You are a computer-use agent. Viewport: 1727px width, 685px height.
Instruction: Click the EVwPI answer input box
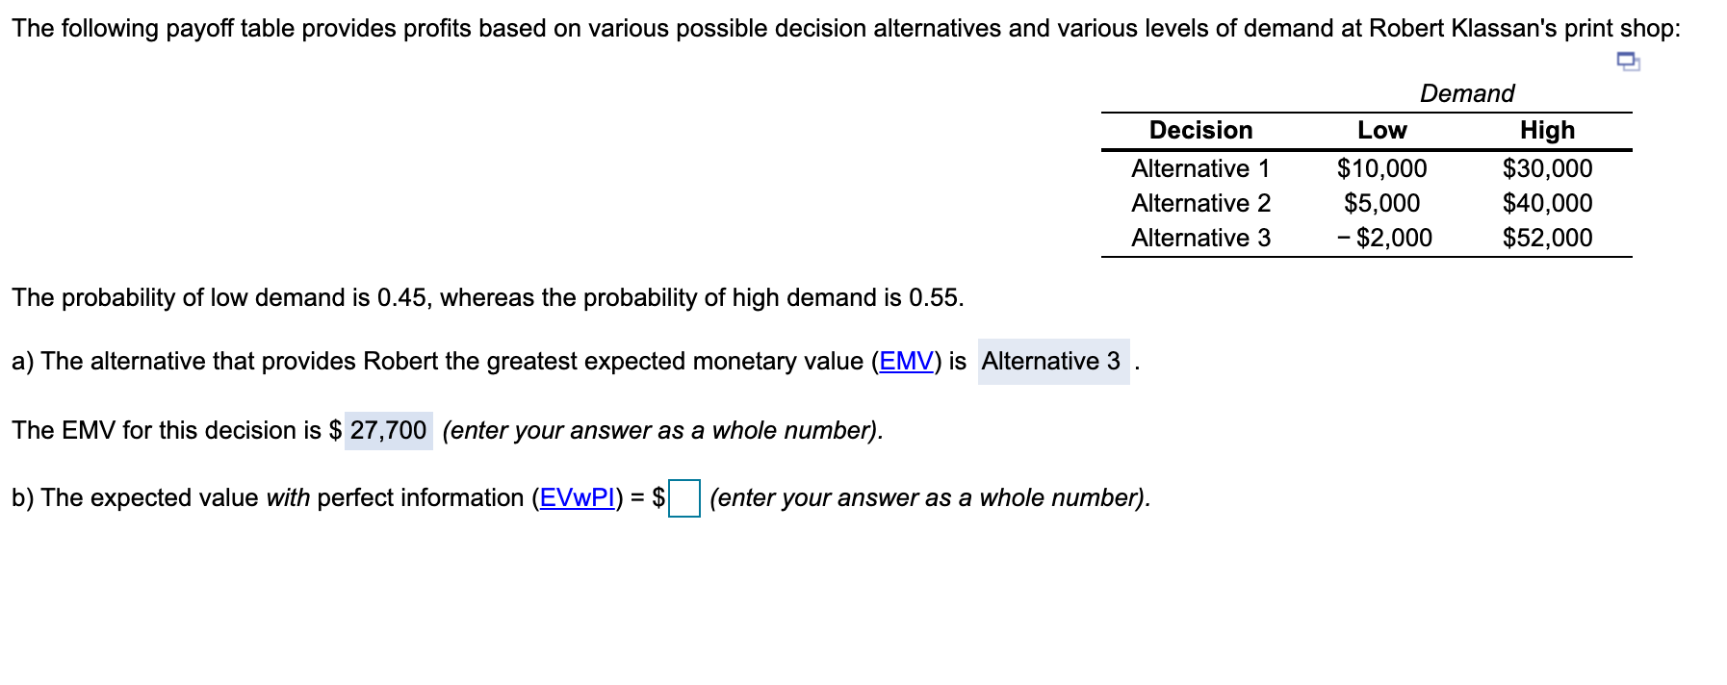click(x=683, y=498)
